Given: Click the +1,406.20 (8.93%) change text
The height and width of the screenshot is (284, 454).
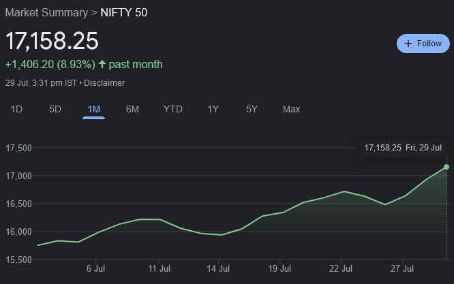Looking at the screenshot, I should pos(49,64).
